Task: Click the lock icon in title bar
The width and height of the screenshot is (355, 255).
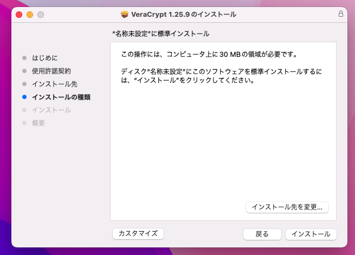Action: click(340, 14)
